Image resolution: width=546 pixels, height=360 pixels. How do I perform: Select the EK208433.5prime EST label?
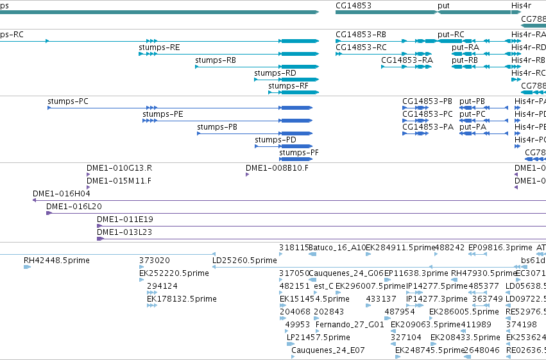(465, 338)
